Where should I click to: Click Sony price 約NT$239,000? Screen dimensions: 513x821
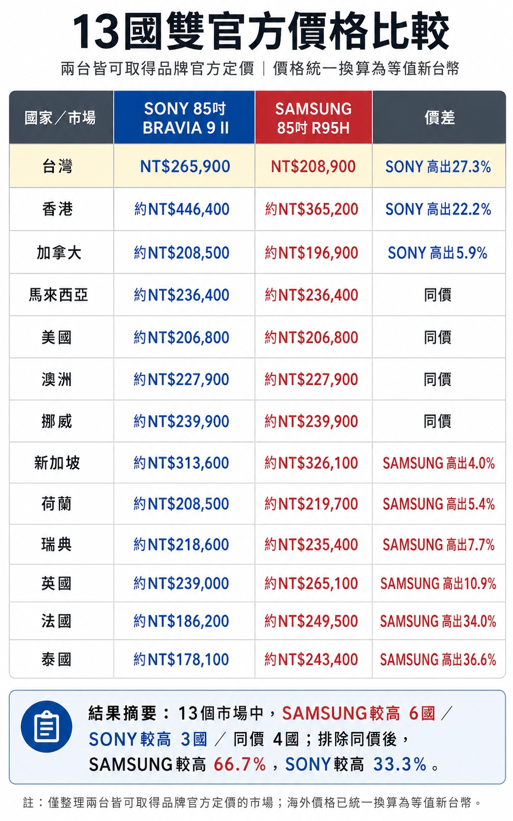click(x=182, y=583)
